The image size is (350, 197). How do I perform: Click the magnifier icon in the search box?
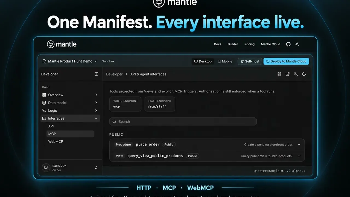pyautogui.click(x=115, y=121)
